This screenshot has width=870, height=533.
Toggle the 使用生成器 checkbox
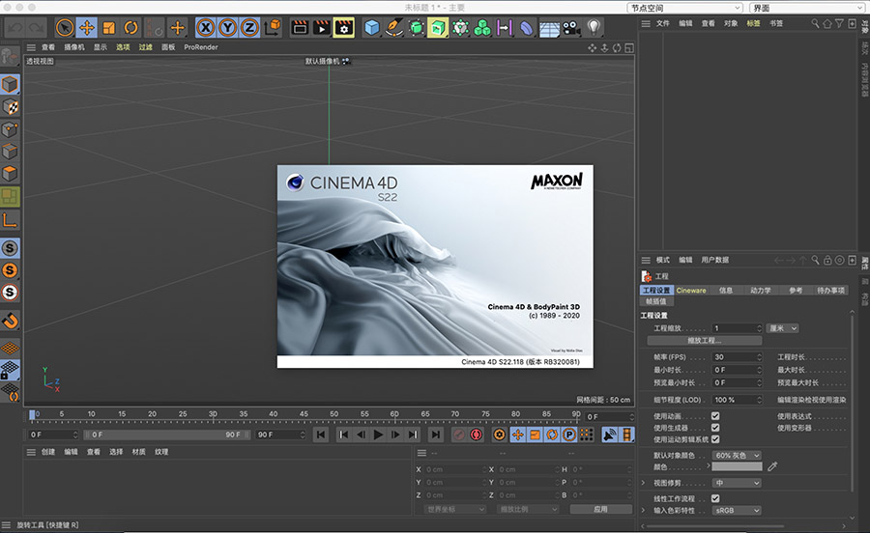[715, 427]
